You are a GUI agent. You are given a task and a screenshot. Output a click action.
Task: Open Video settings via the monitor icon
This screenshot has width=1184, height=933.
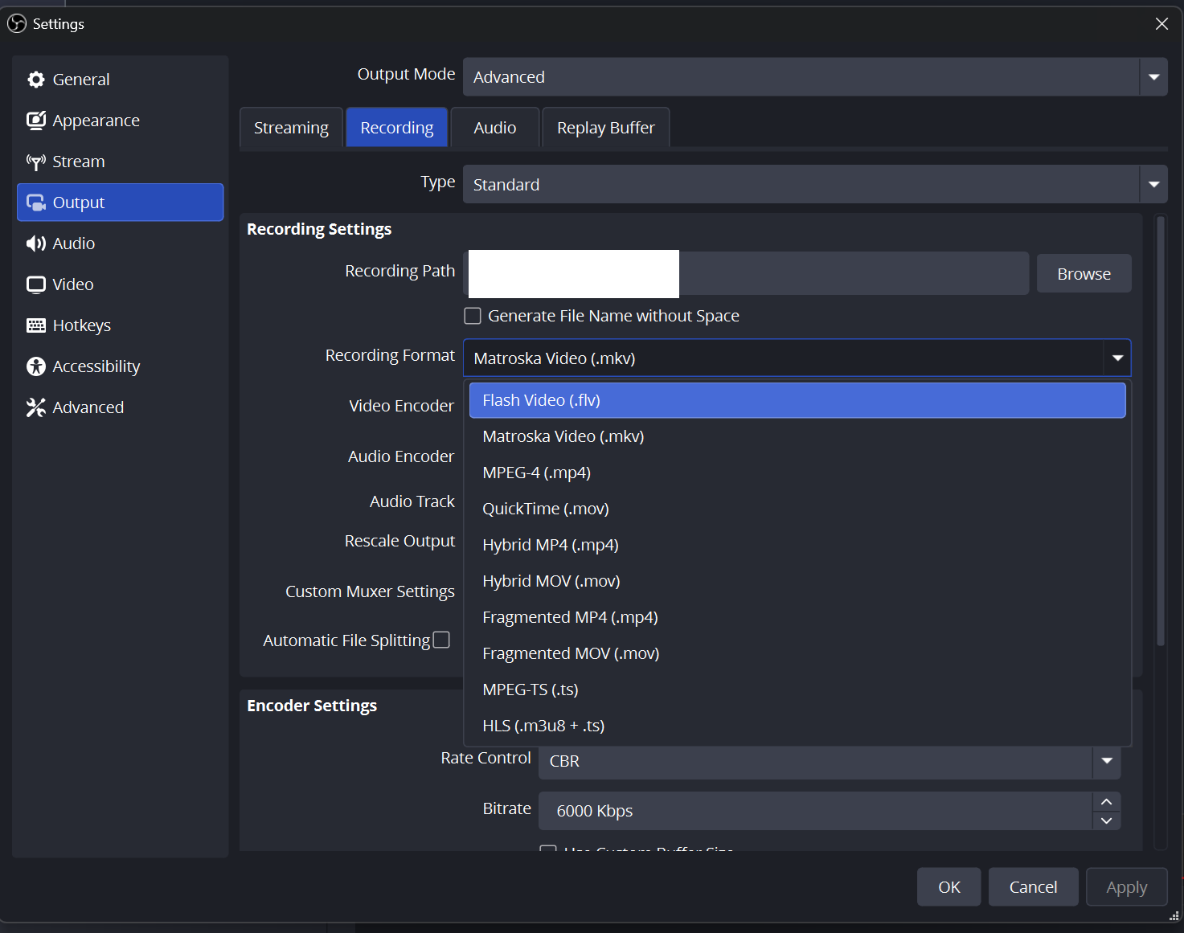(36, 284)
